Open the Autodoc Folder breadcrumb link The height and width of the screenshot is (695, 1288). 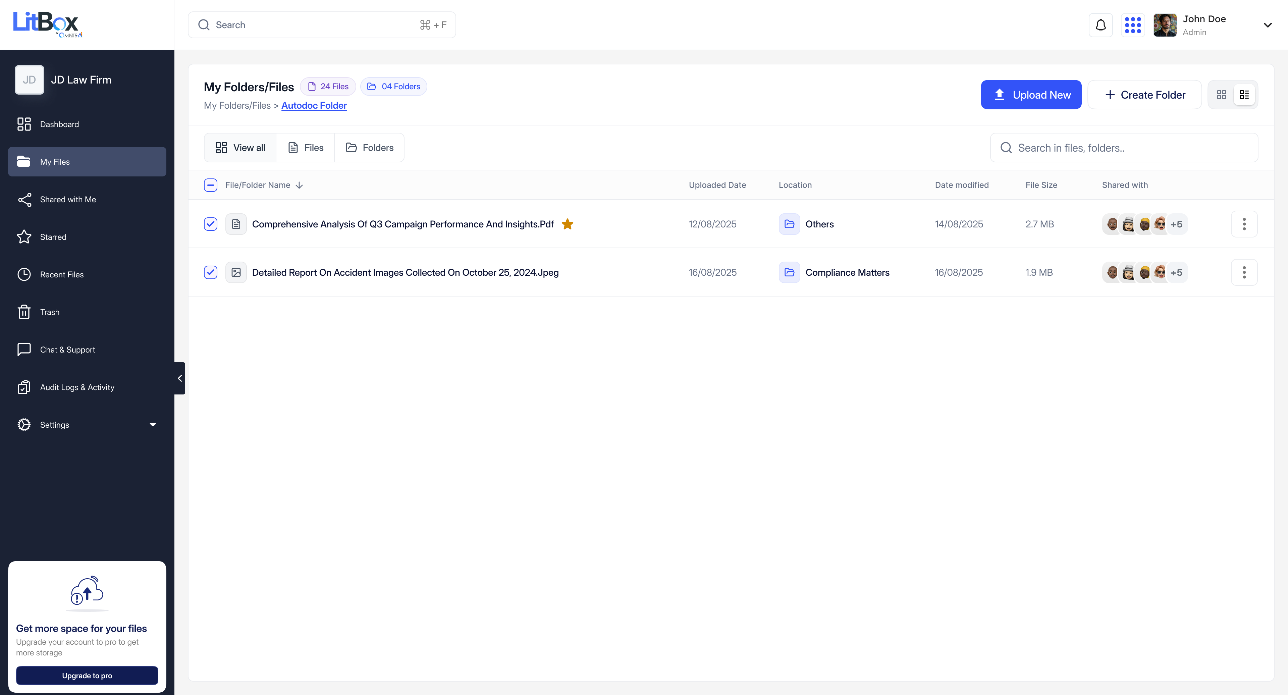[314, 106]
